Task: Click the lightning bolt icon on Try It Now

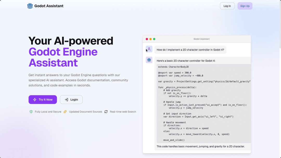Action: click(x=35, y=100)
